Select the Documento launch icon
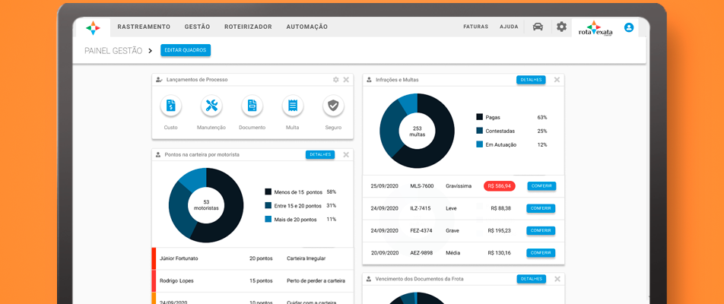 pyautogui.click(x=252, y=106)
